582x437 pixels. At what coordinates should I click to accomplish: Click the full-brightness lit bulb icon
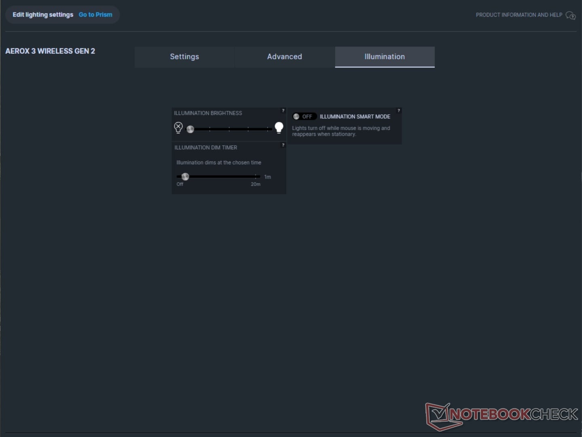(279, 127)
